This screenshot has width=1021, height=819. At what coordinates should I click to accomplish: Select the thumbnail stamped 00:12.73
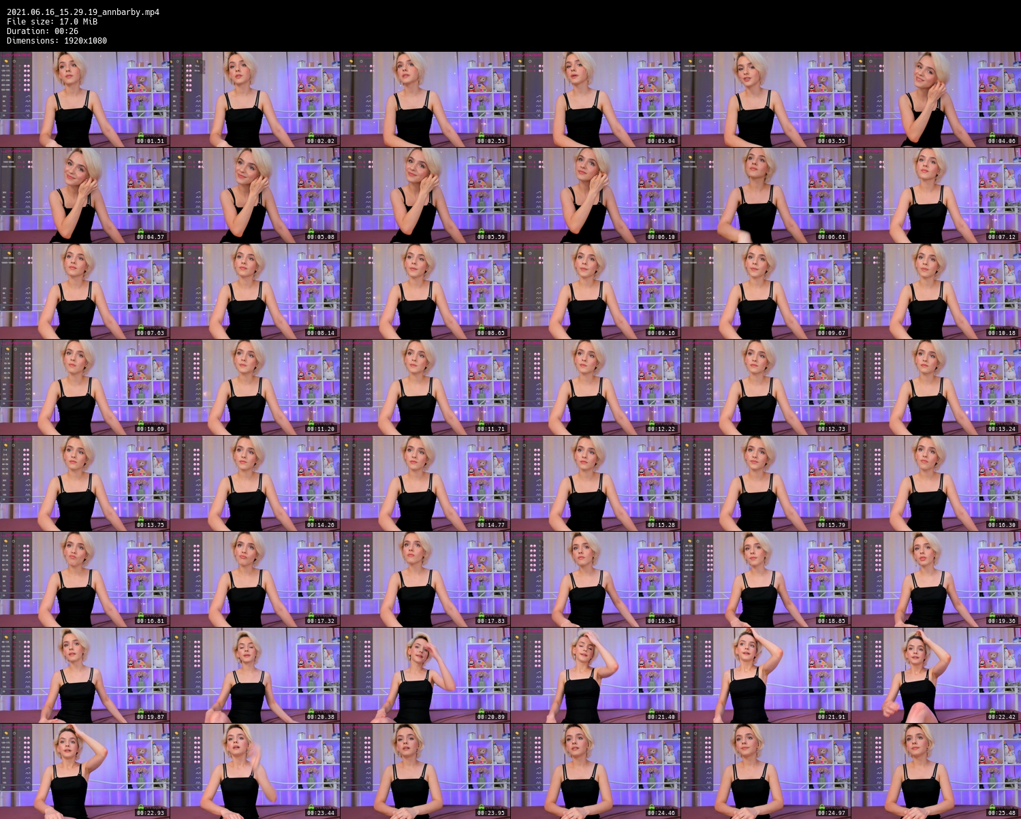pyautogui.click(x=766, y=387)
